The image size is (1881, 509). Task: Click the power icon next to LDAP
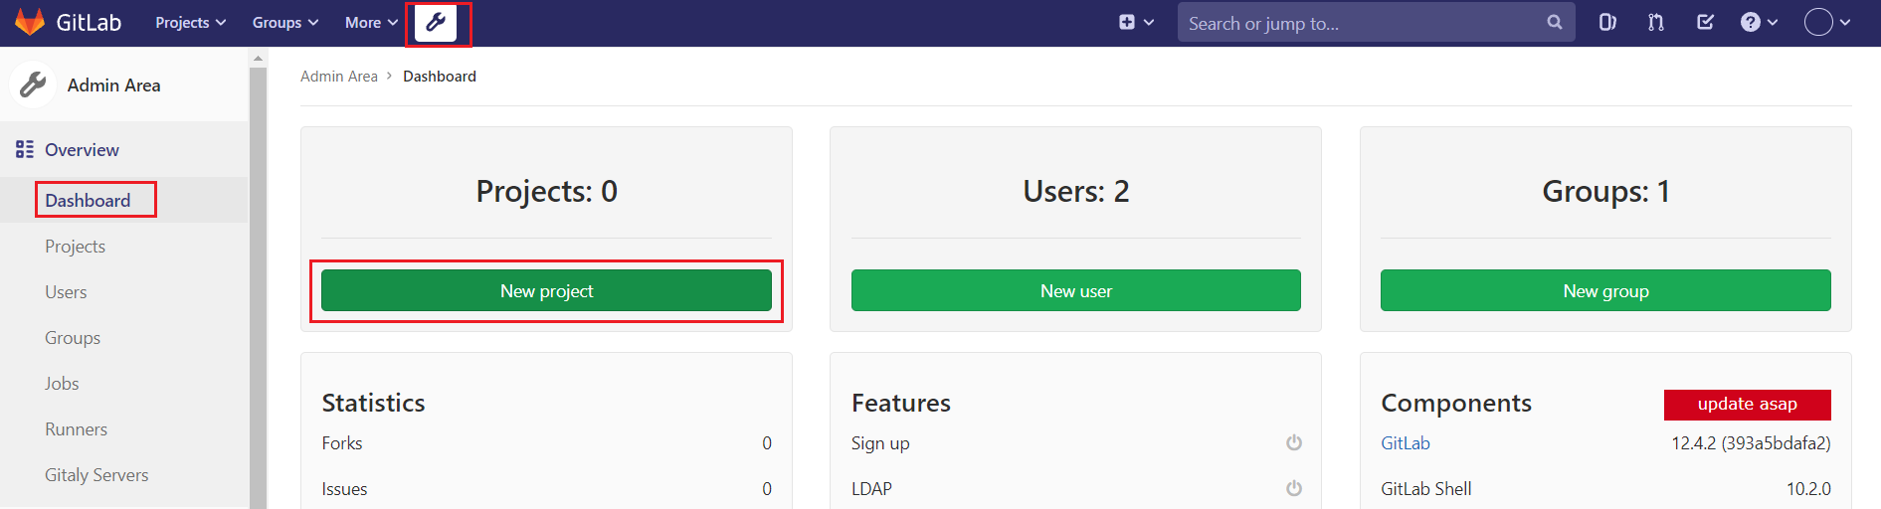pos(1294,488)
